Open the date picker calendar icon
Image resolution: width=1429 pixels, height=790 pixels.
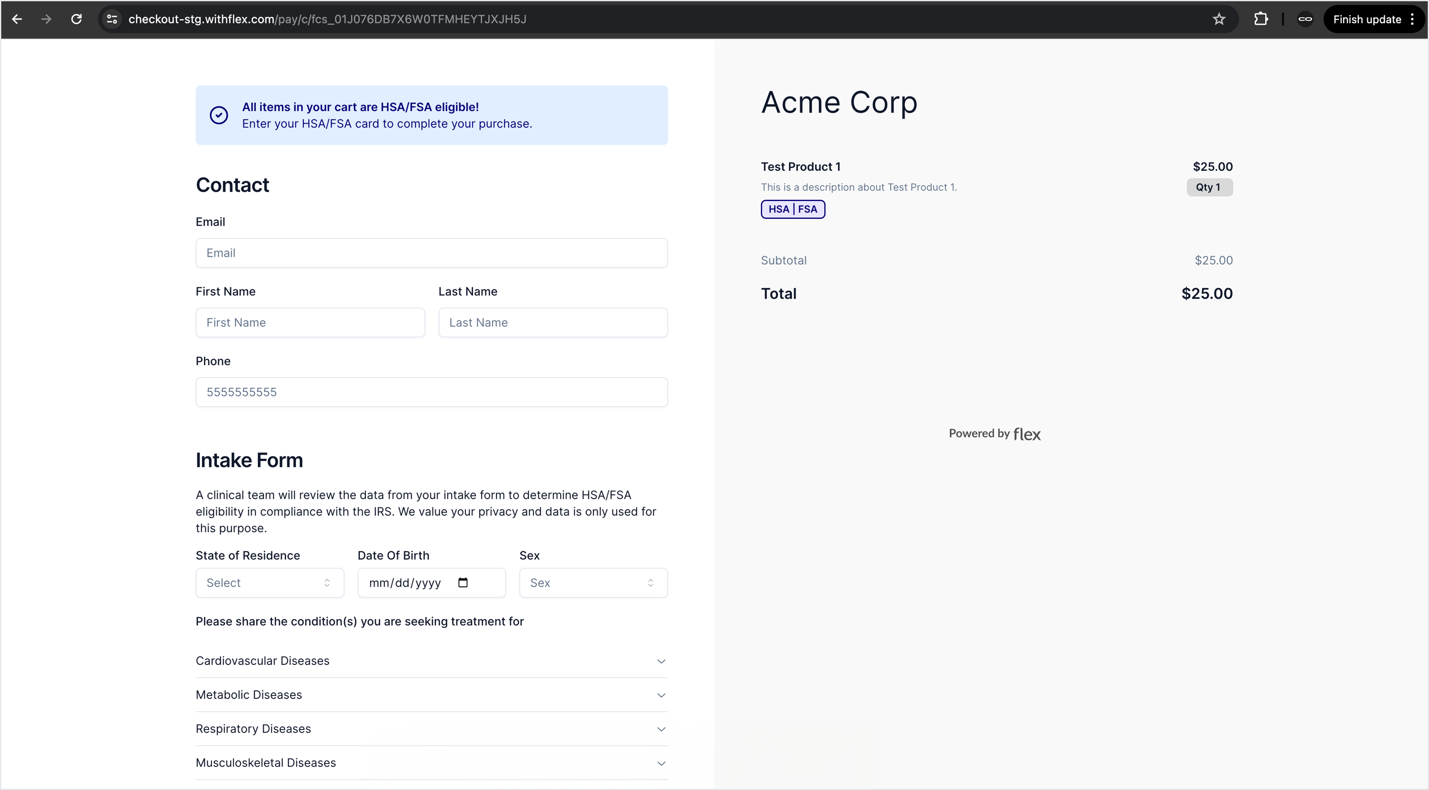pyautogui.click(x=463, y=582)
